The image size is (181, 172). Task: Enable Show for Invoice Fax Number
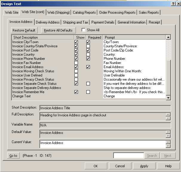click(76, 63)
